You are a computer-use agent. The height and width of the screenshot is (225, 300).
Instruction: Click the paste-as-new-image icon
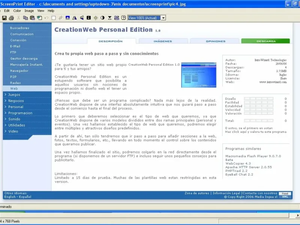pyautogui.click(x=39, y=18)
